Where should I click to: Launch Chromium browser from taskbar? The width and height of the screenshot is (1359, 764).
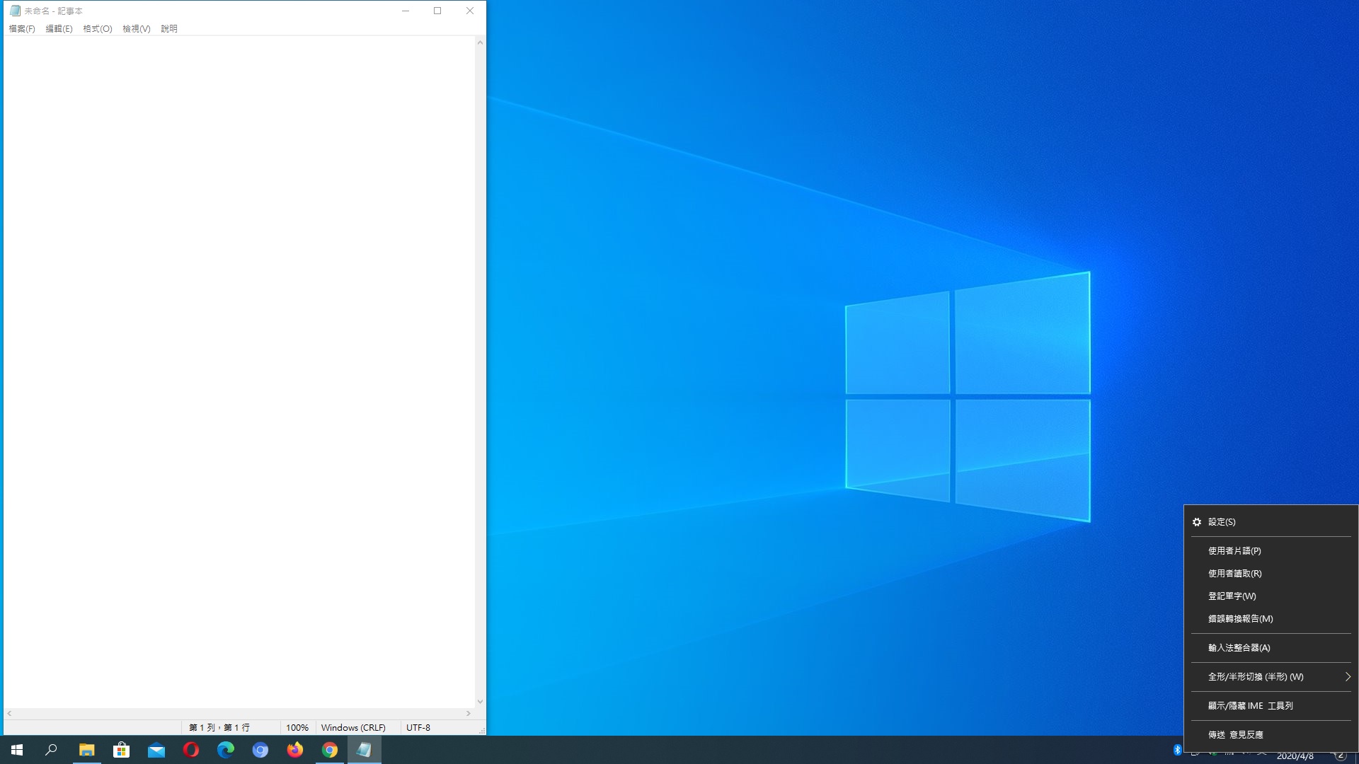click(x=260, y=750)
